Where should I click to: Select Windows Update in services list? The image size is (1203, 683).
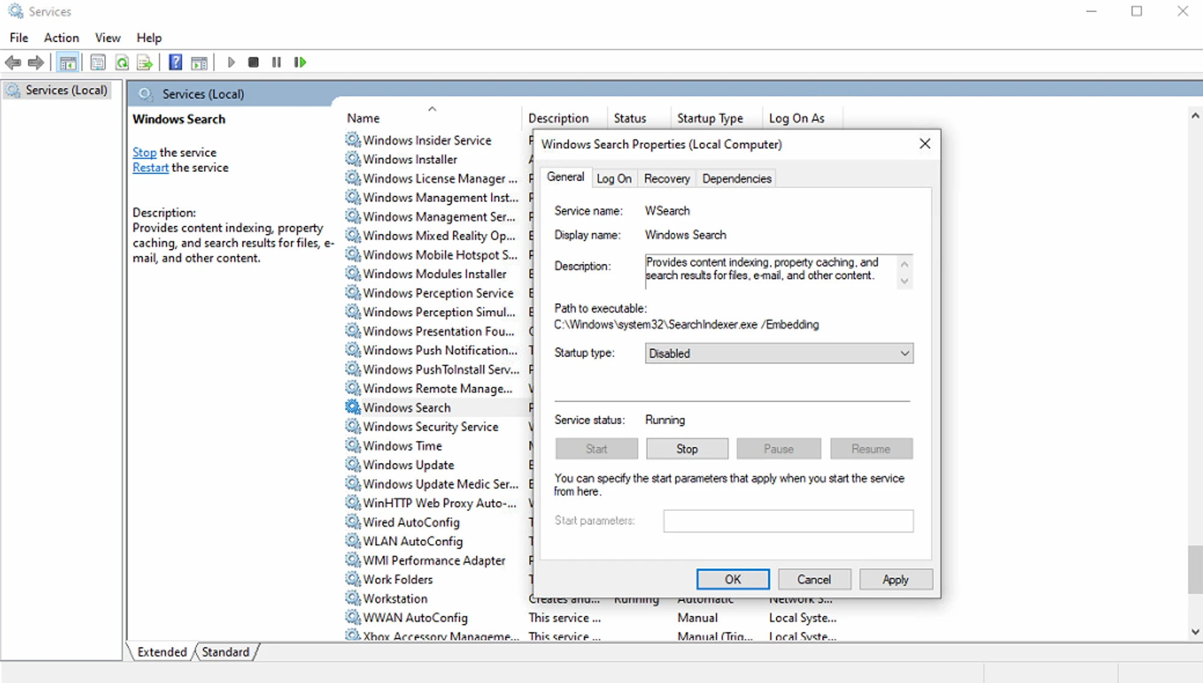click(x=408, y=465)
